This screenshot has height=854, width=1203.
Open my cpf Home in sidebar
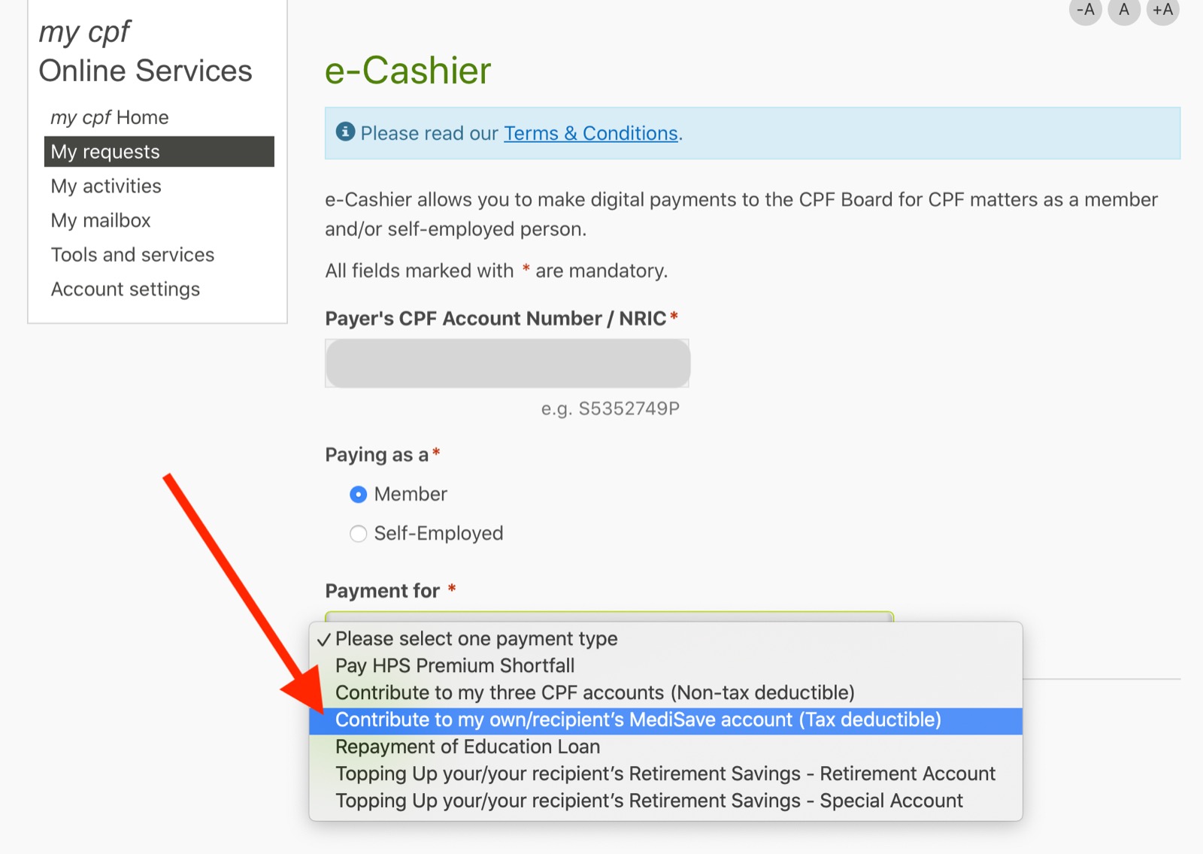110,118
